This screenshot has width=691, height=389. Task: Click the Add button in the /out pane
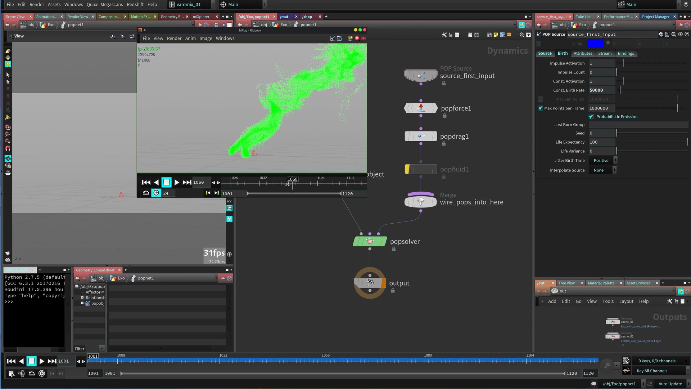[x=552, y=301]
